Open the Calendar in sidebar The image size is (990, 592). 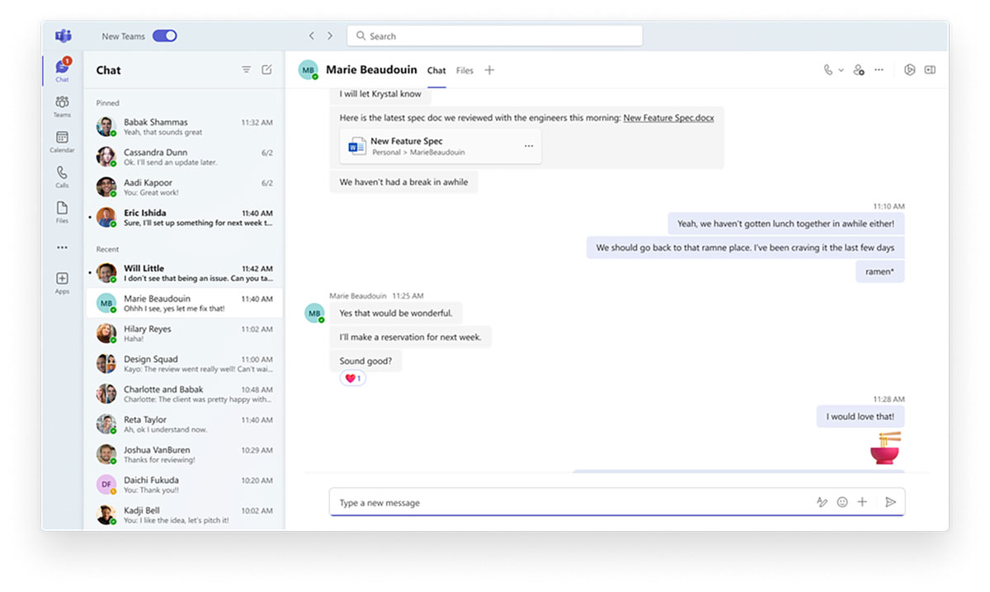[62, 141]
